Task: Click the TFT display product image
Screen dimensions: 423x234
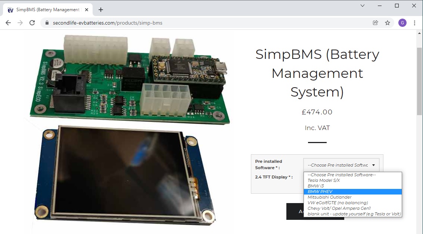Action: pos(125,175)
